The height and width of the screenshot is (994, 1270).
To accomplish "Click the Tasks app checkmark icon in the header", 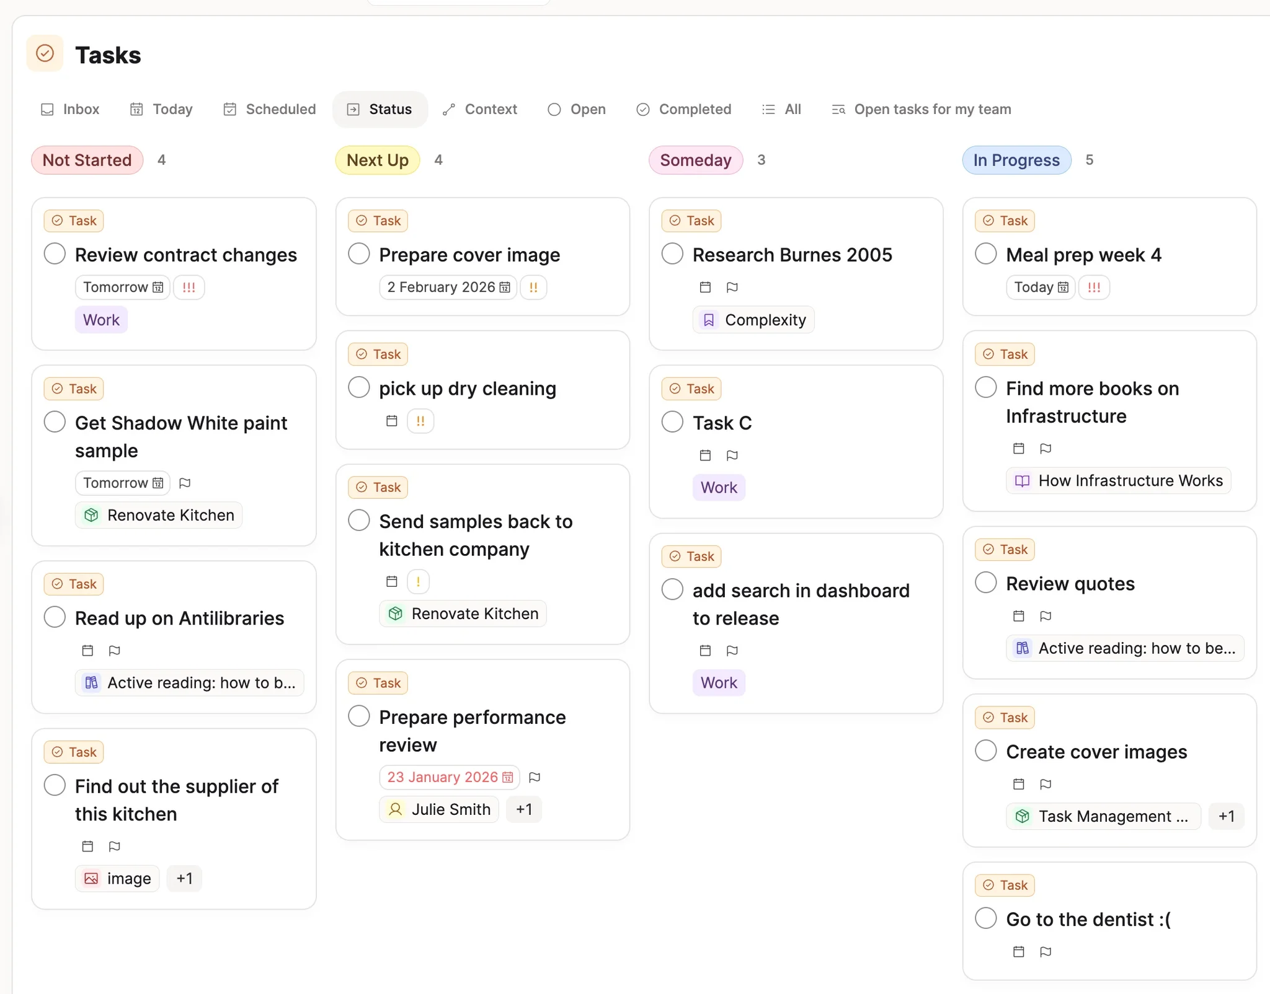I will tap(44, 53).
